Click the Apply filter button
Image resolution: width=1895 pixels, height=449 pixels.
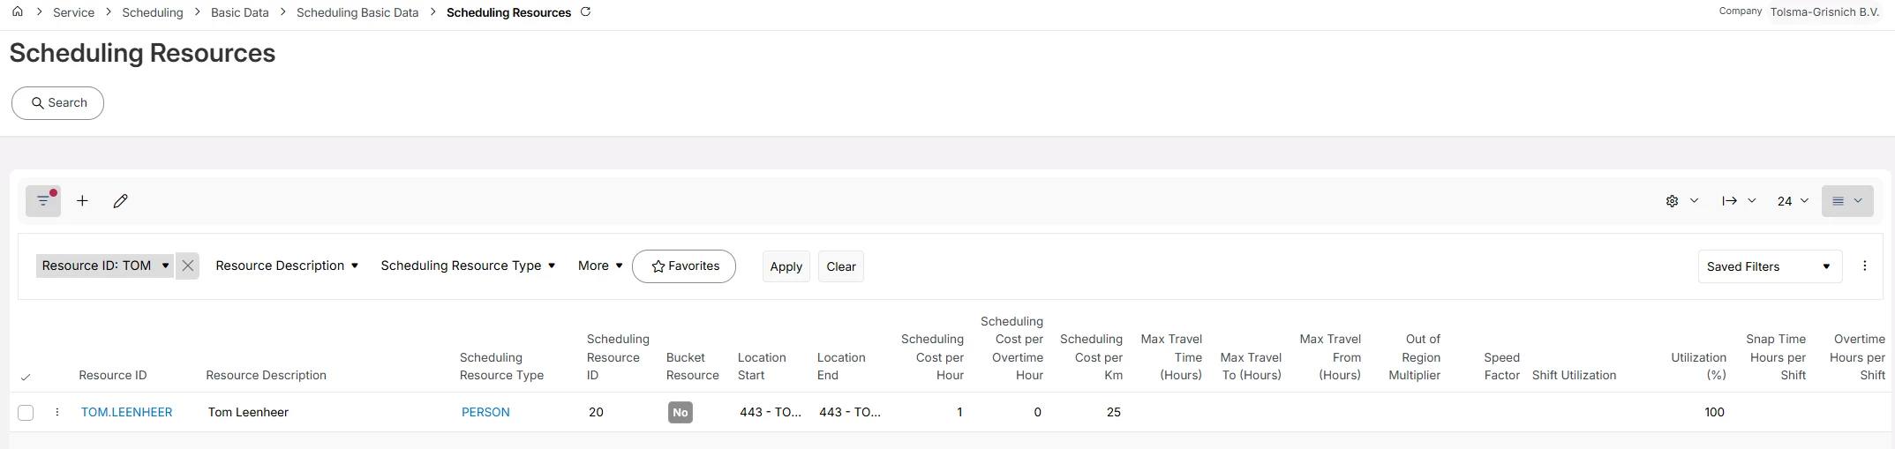[786, 266]
